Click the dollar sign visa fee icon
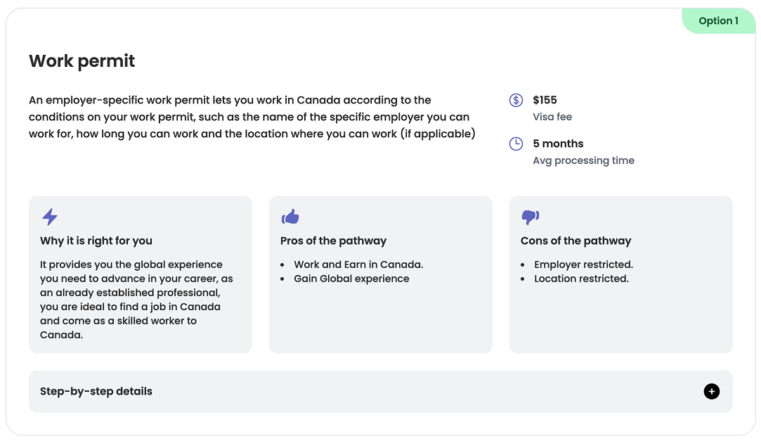Screen dimensions: 761x441 click(x=516, y=100)
